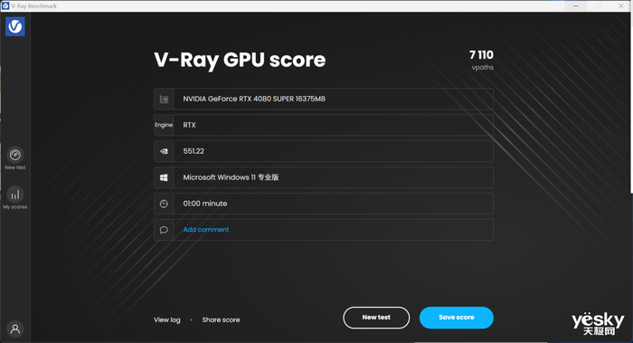
Task: Click the Share score link
Action: coord(221,319)
